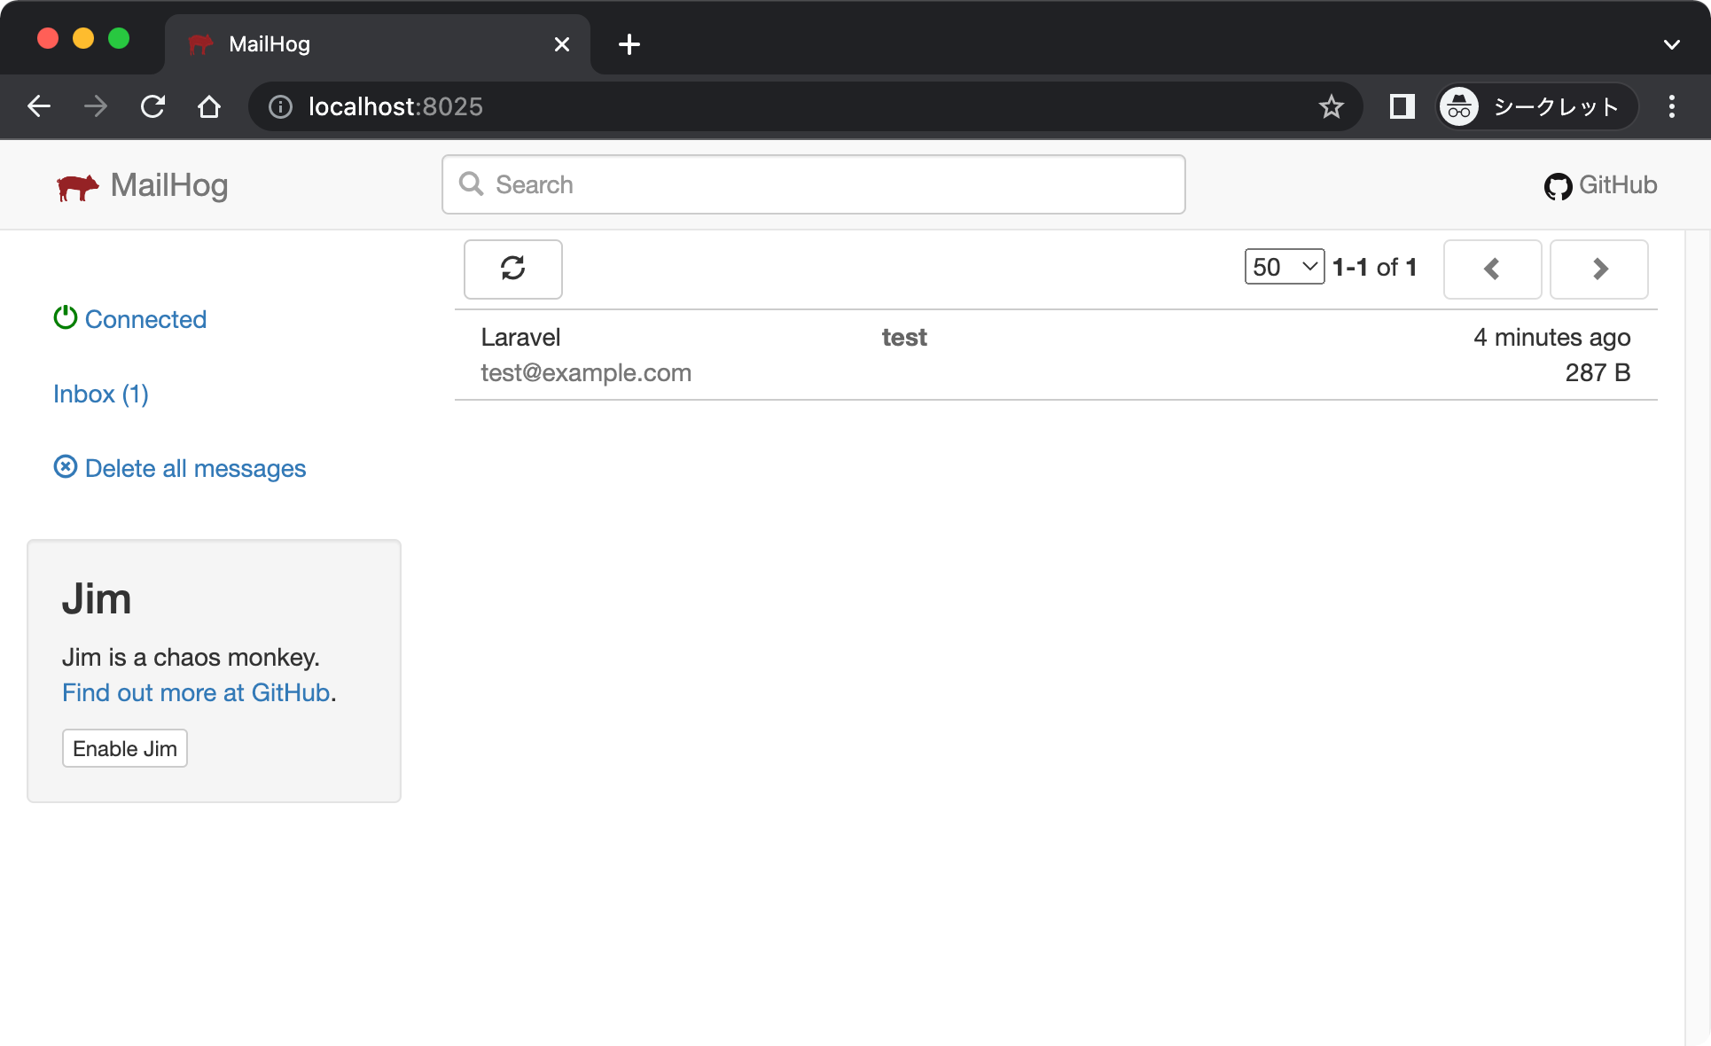Open Inbox (1) in sidebar

pos(101,394)
